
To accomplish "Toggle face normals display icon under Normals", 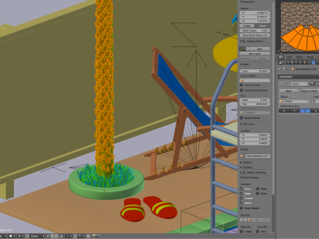I will [249, 220].
